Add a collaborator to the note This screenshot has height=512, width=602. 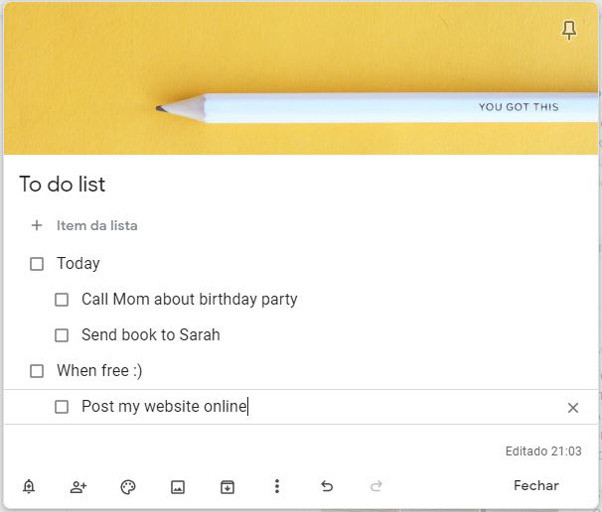(x=78, y=486)
